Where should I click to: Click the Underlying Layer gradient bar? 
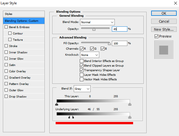[93, 114]
